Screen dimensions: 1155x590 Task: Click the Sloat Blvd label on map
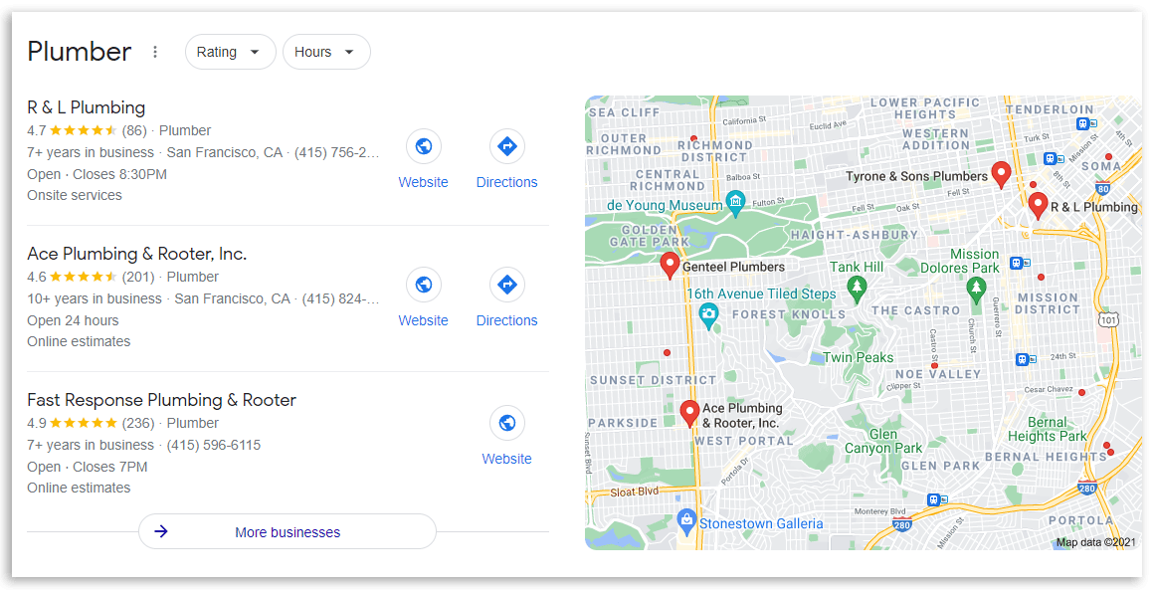(635, 492)
